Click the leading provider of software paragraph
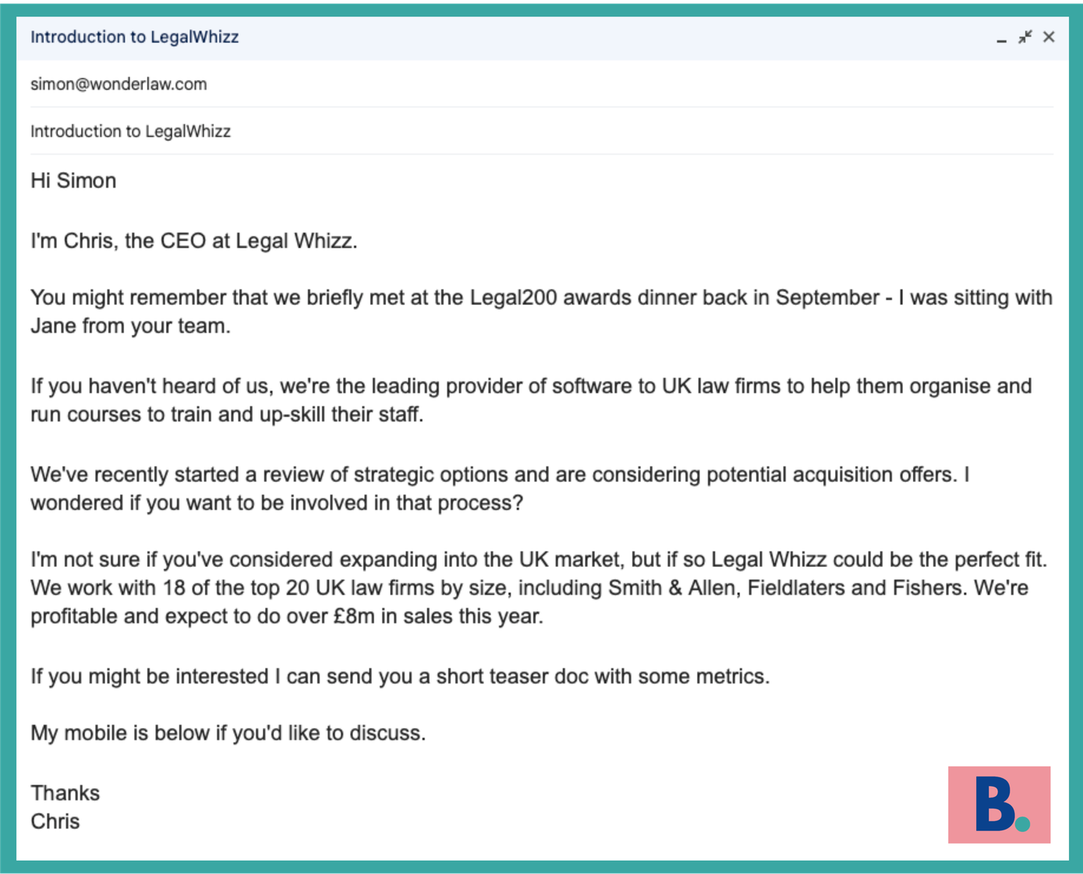The image size is (1083, 874). pos(531,400)
